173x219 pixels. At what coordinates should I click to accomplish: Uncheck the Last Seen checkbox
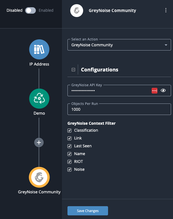click(x=69, y=146)
